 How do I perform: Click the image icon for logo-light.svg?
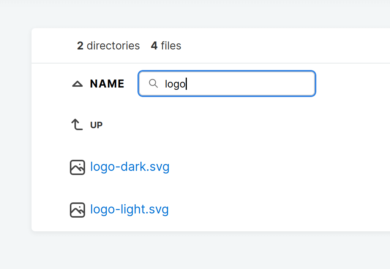[x=77, y=210]
